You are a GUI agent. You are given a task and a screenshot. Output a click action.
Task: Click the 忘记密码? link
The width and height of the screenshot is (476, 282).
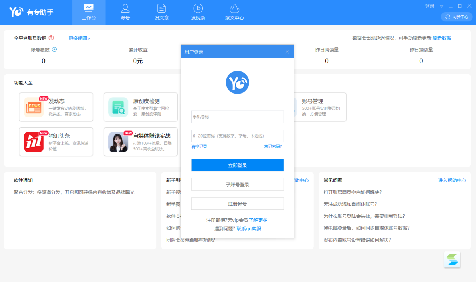coord(273,147)
